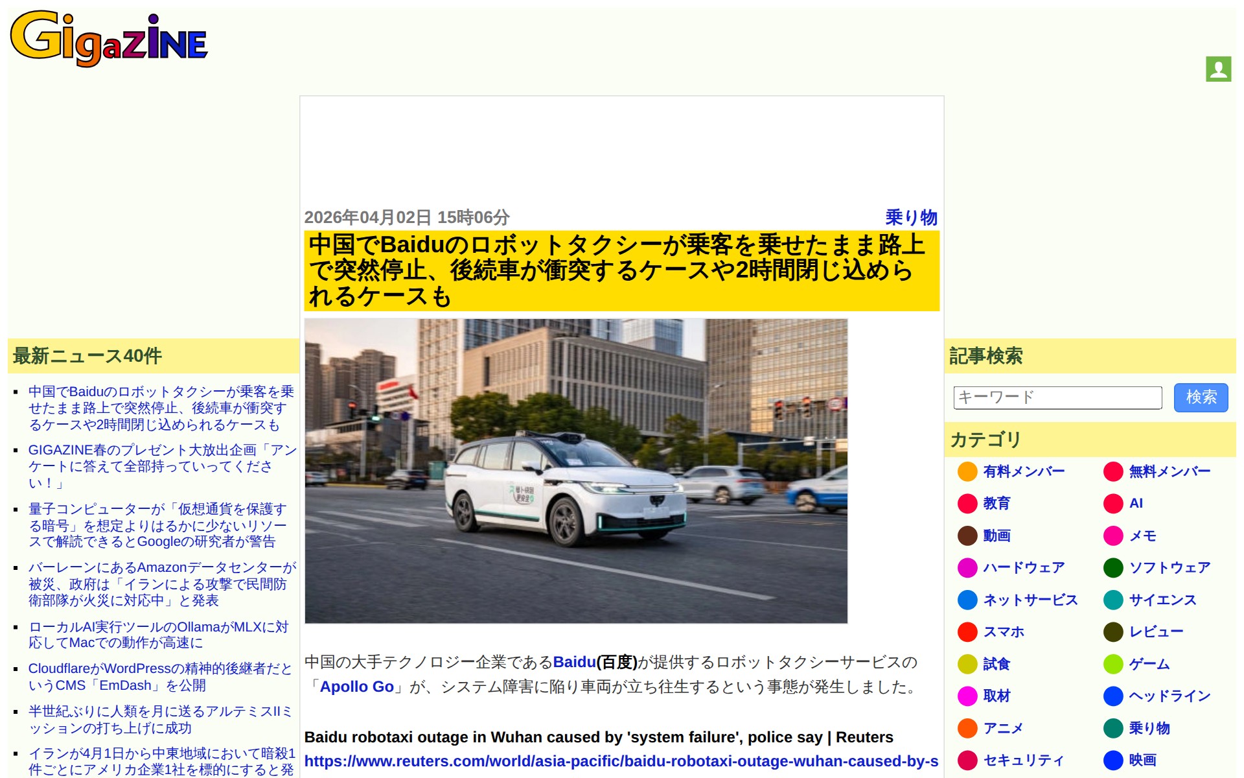
Task: Open the ネットサービス category link
Action: pos(1030,600)
